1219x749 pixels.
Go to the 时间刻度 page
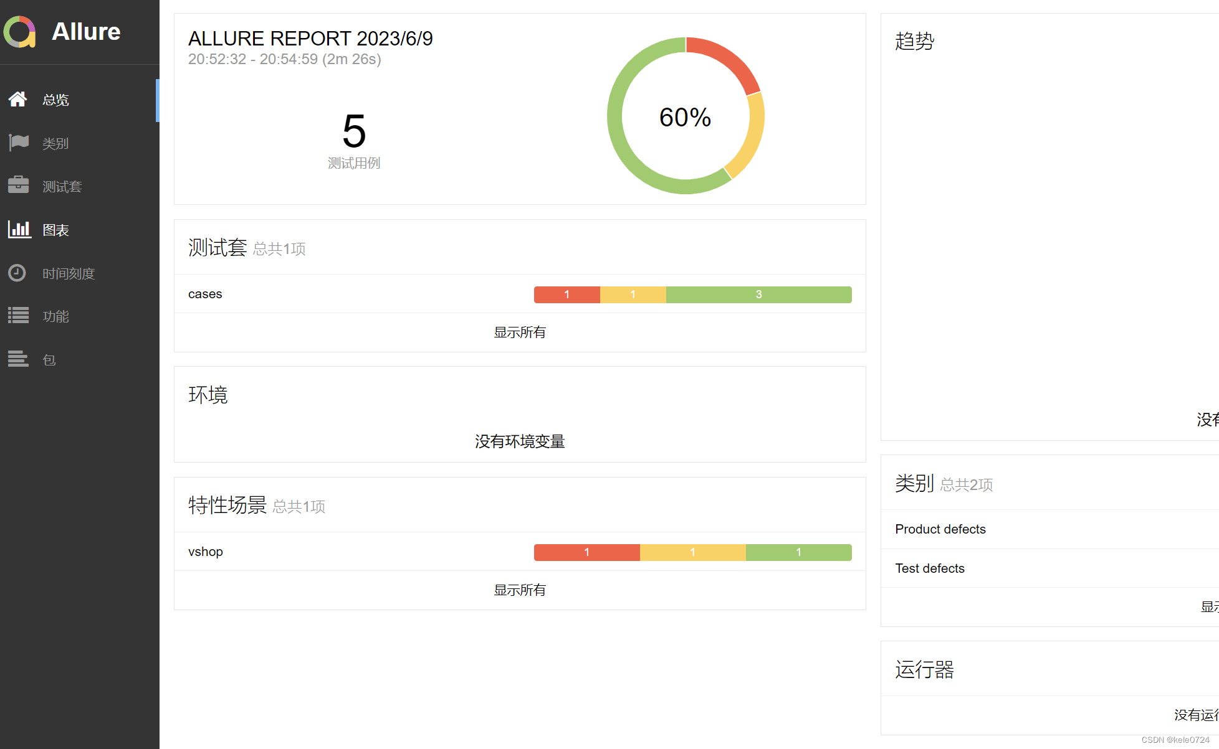point(69,274)
